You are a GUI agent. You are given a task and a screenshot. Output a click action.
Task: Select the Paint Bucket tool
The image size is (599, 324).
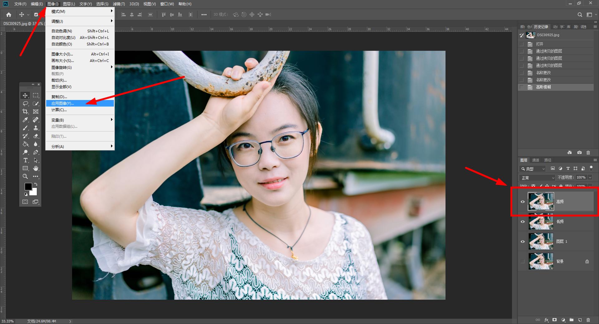(25, 144)
